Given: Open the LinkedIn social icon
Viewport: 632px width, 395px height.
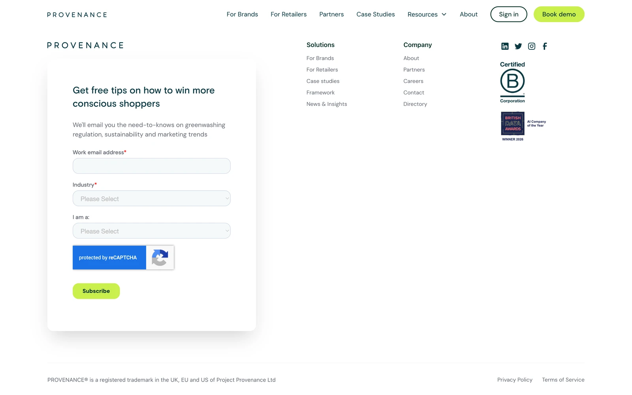Looking at the screenshot, I should click(x=505, y=46).
